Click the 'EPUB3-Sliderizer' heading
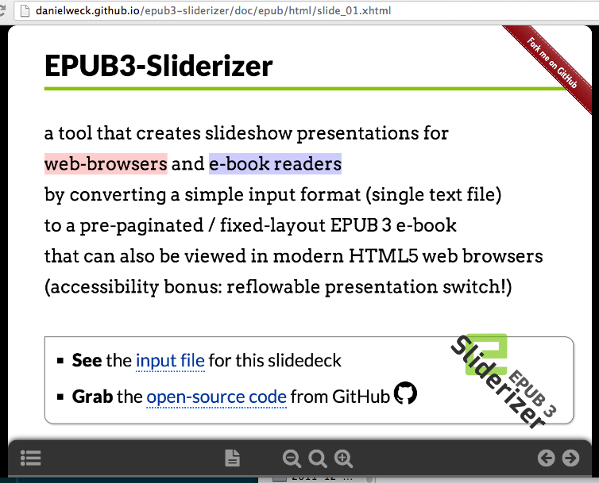This screenshot has width=599, height=483. pos(159,66)
